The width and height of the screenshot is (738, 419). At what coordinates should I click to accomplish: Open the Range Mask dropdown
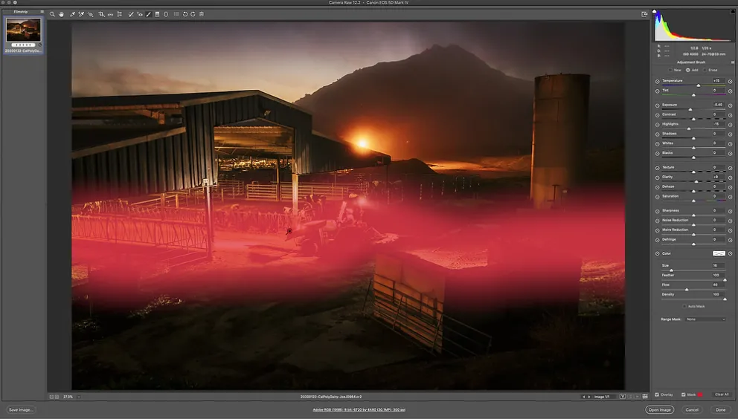(x=705, y=319)
